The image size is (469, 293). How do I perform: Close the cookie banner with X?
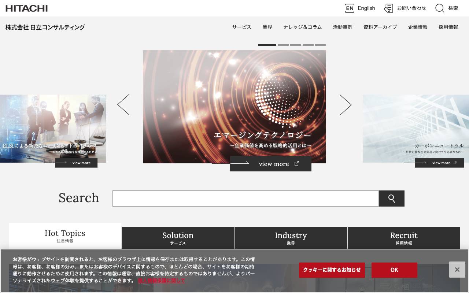pyautogui.click(x=457, y=270)
